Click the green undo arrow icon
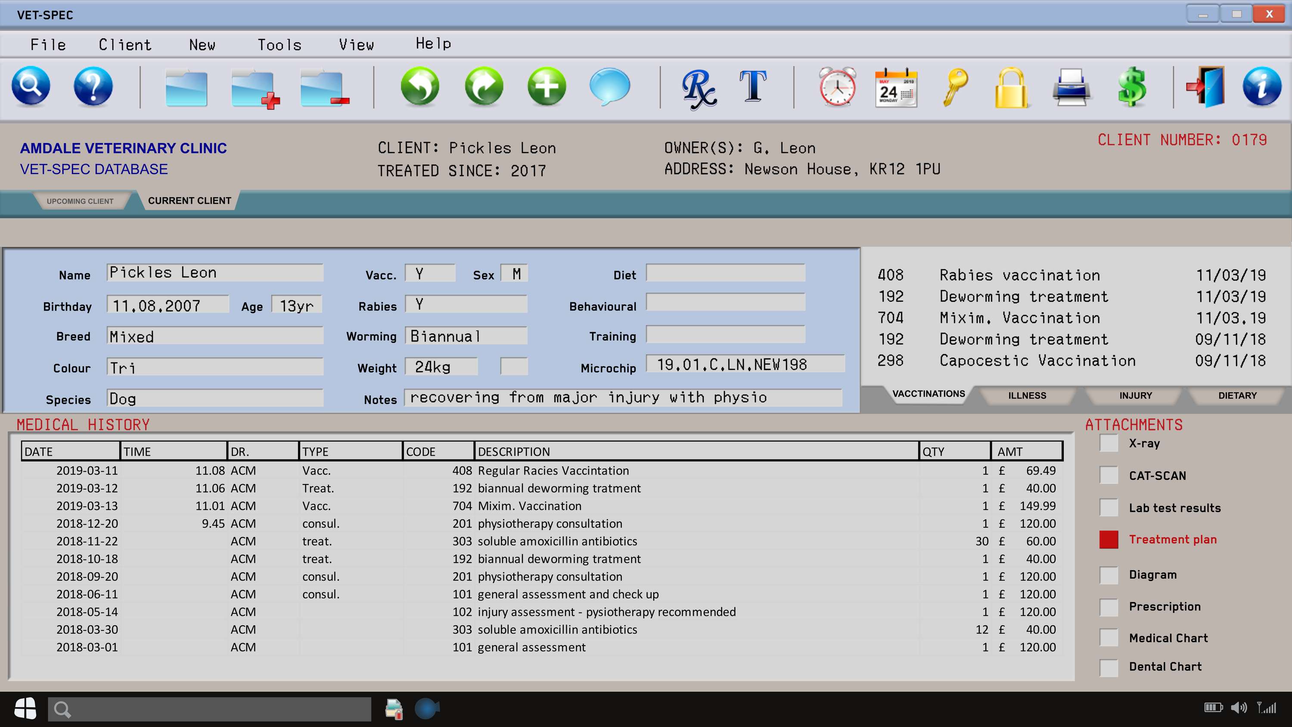Image resolution: width=1292 pixels, height=727 pixels. pos(420,86)
